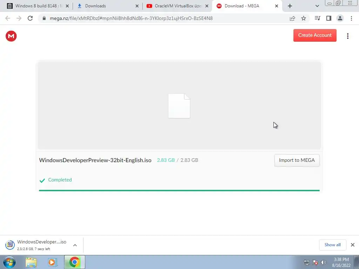Open Windows Media Player from the taskbar
Screen dimensions: 359x269
click(x=53, y=262)
